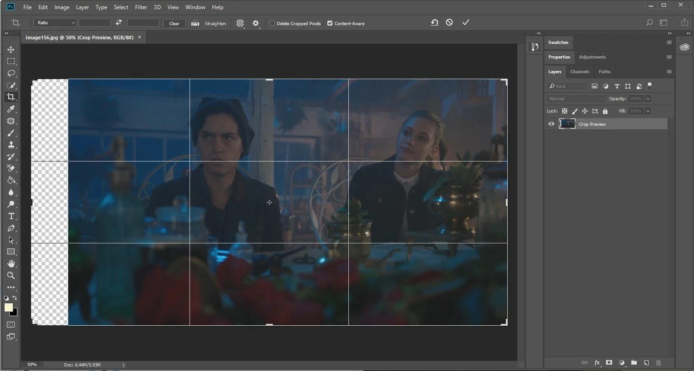This screenshot has height=371, width=694.
Task: Select the Path Selection tool
Action: pyautogui.click(x=11, y=240)
